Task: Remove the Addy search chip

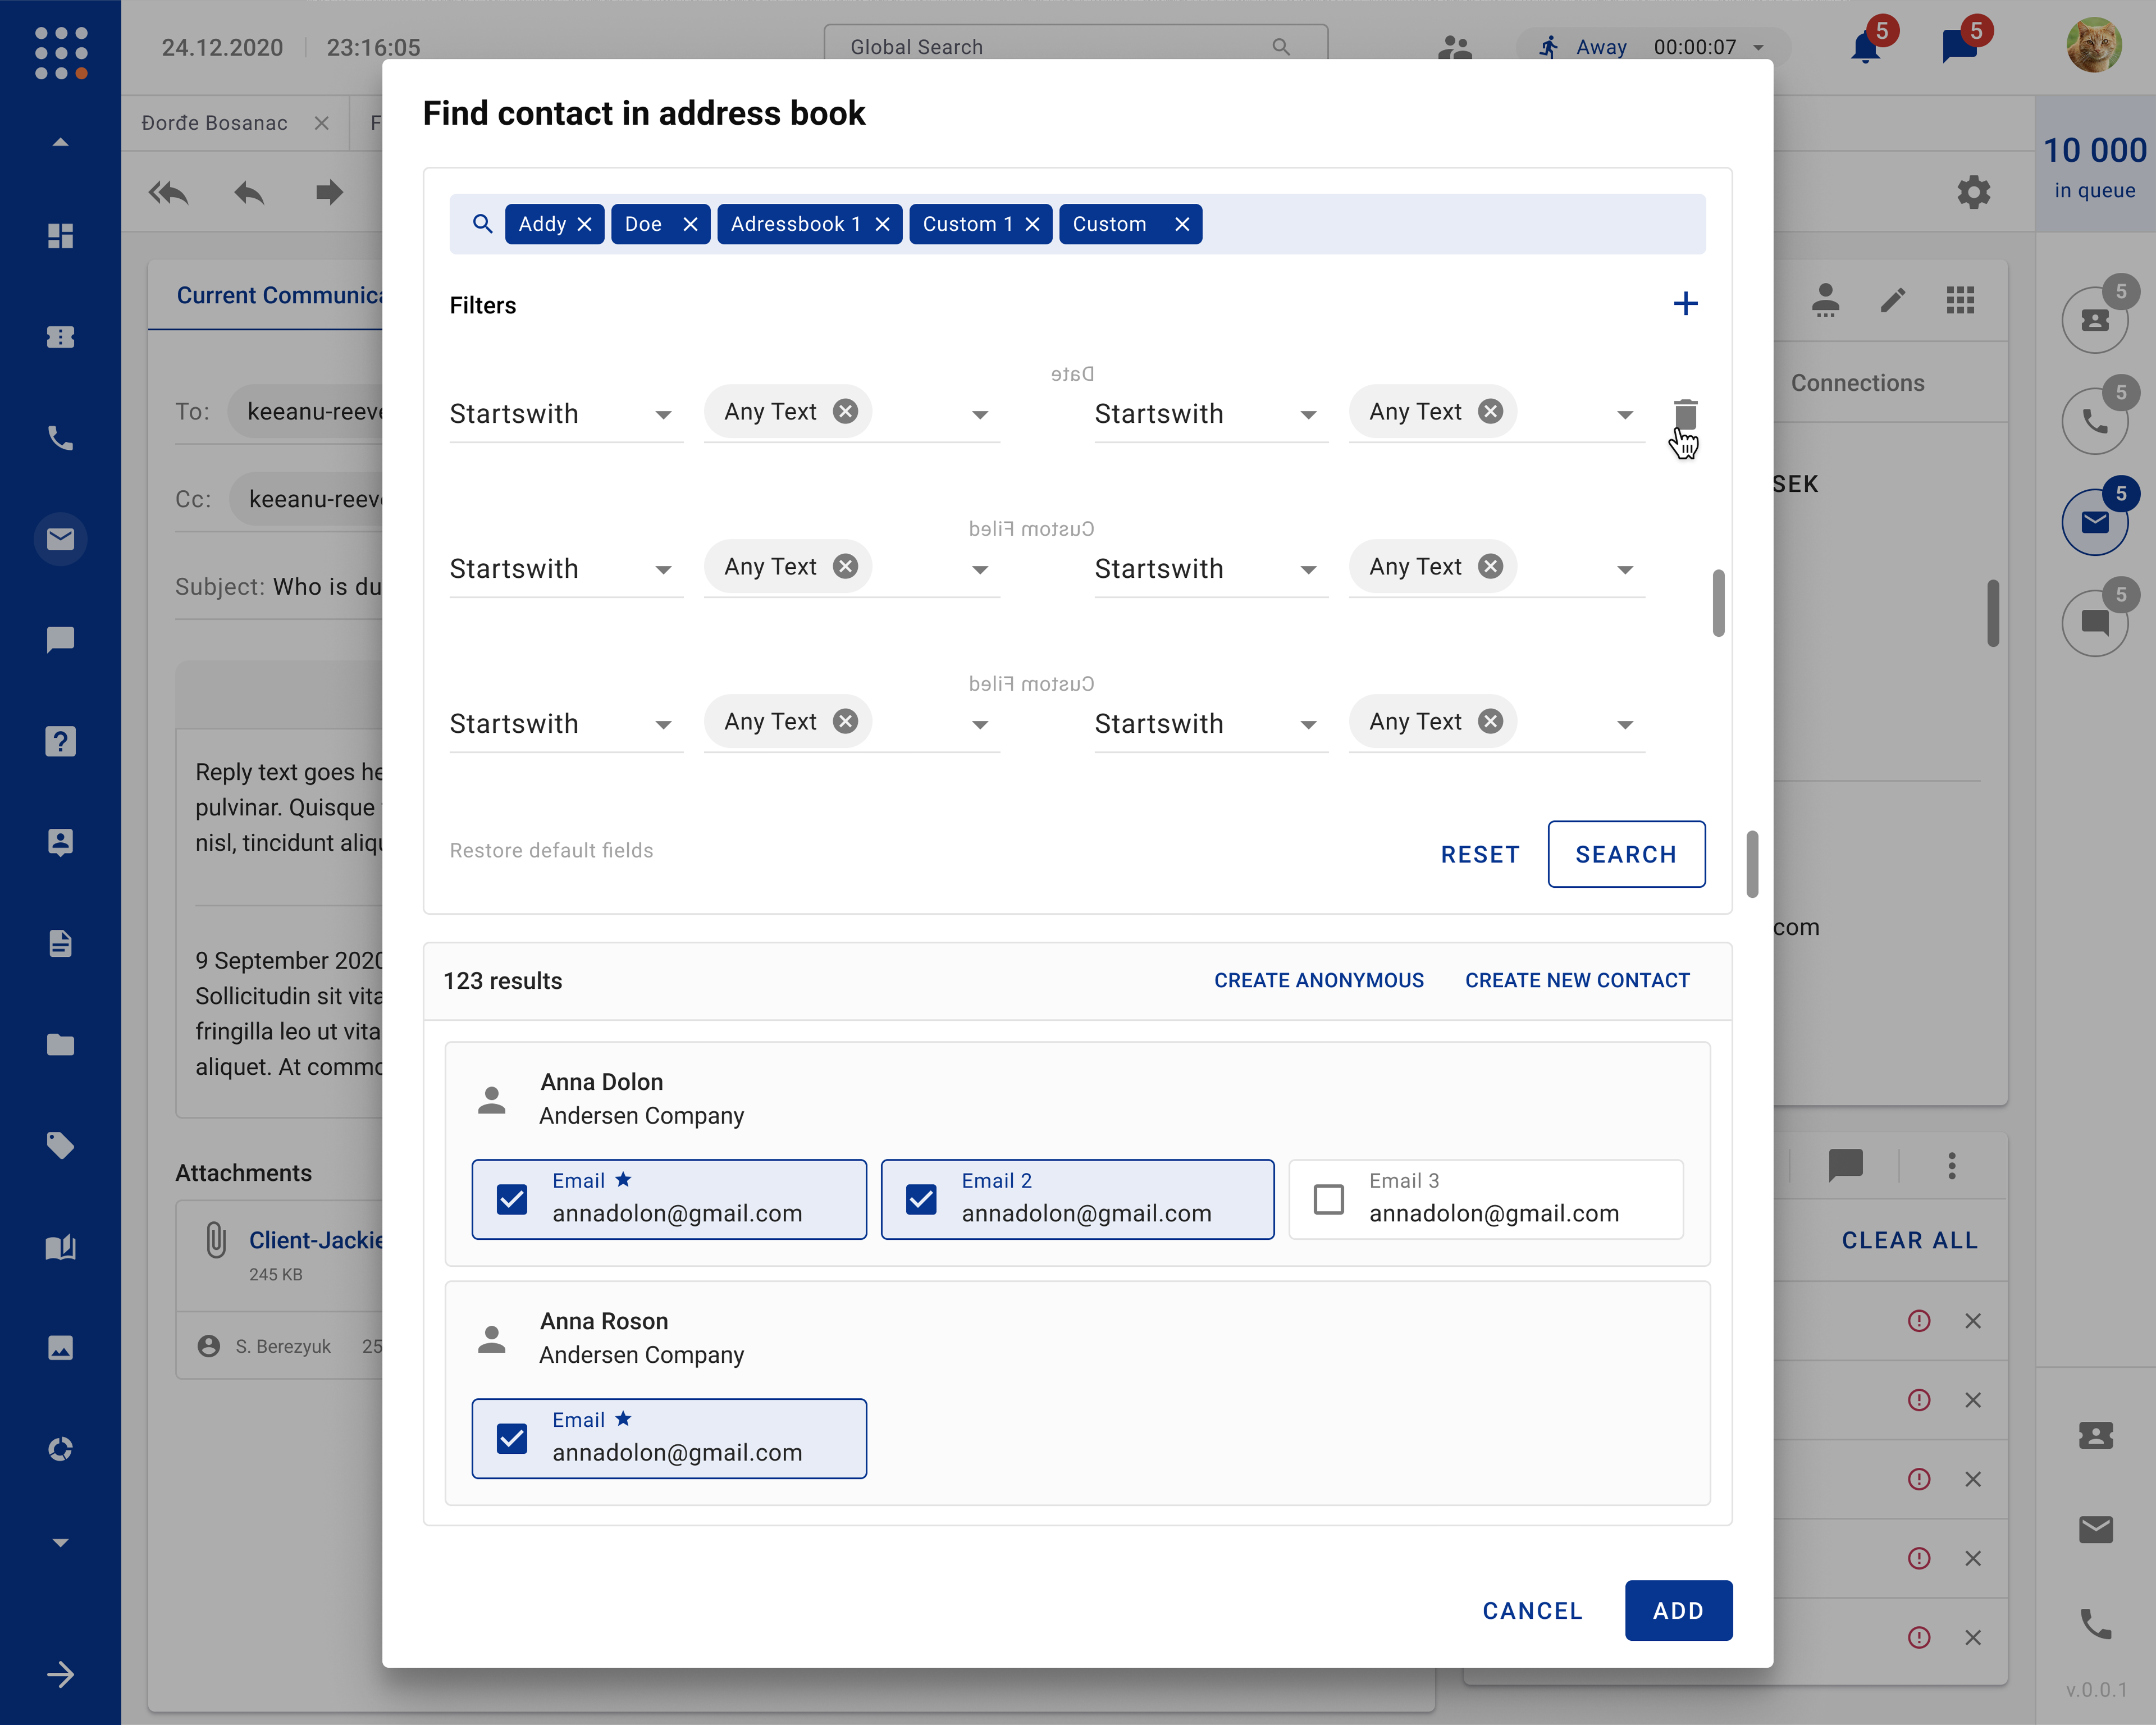Action: [585, 224]
